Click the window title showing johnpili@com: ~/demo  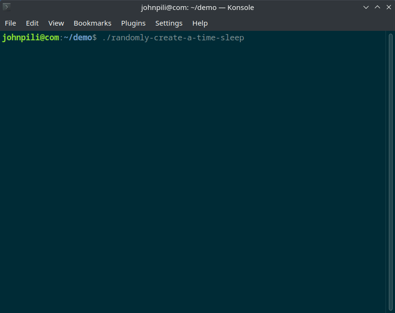coord(197,7)
